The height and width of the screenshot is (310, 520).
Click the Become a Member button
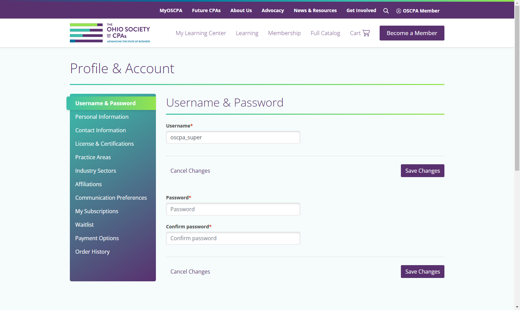coord(412,33)
